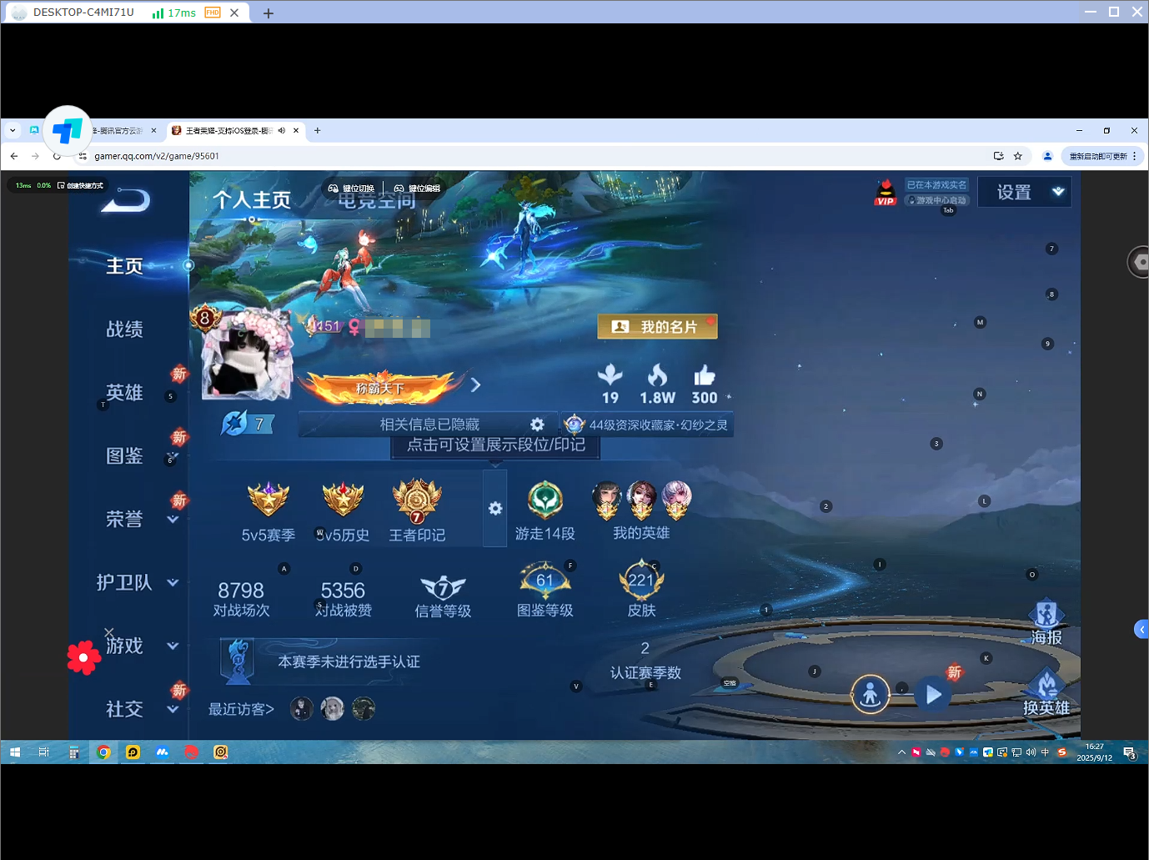The height and width of the screenshot is (860, 1149).
Task: Open the 我的名片 button
Action: tap(657, 327)
